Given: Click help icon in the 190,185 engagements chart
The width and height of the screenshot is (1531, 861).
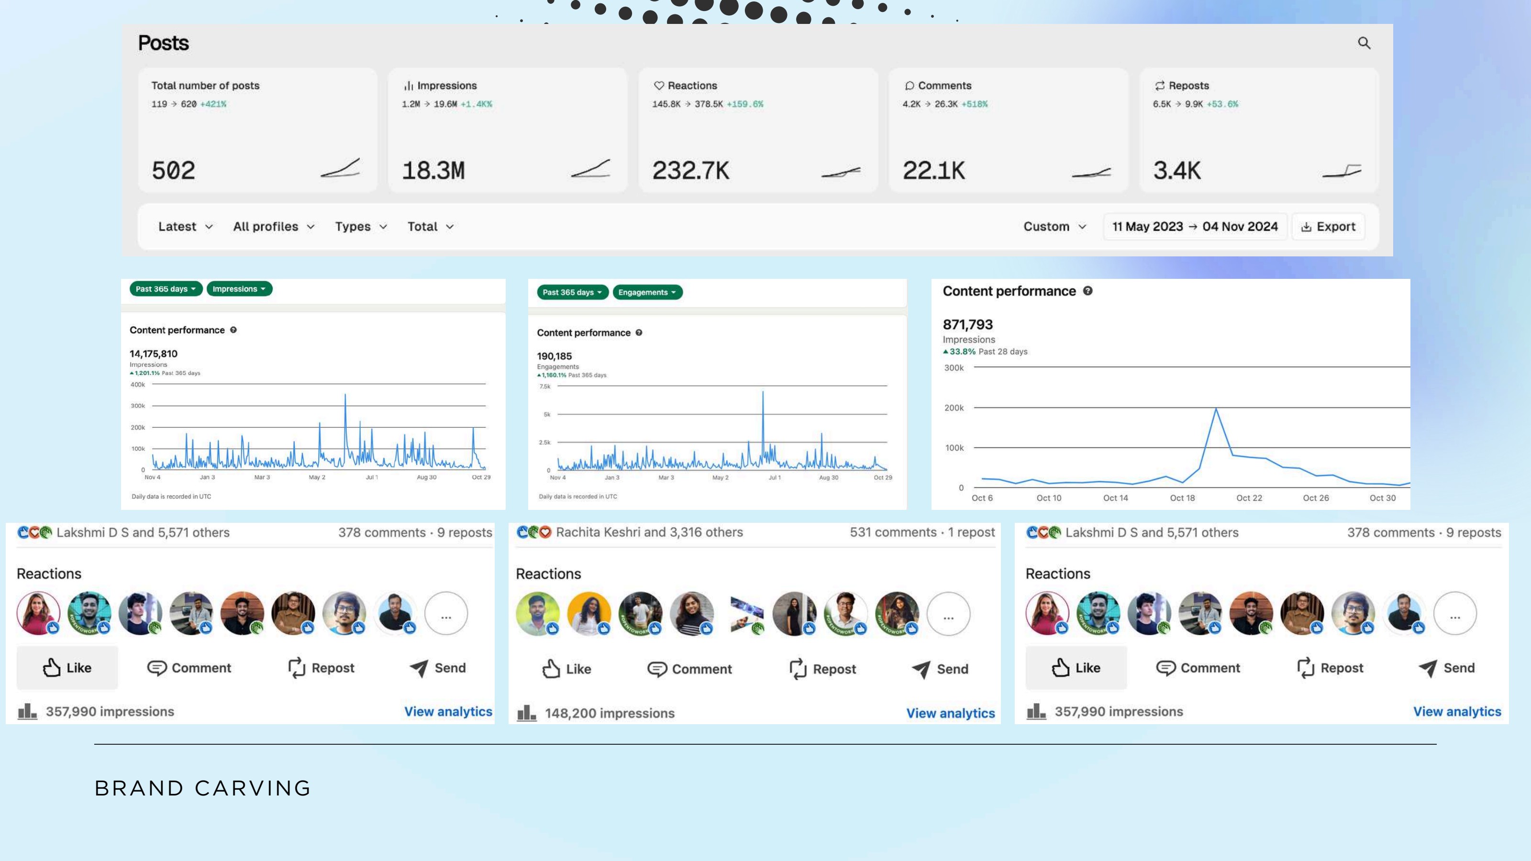Looking at the screenshot, I should (639, 333).
